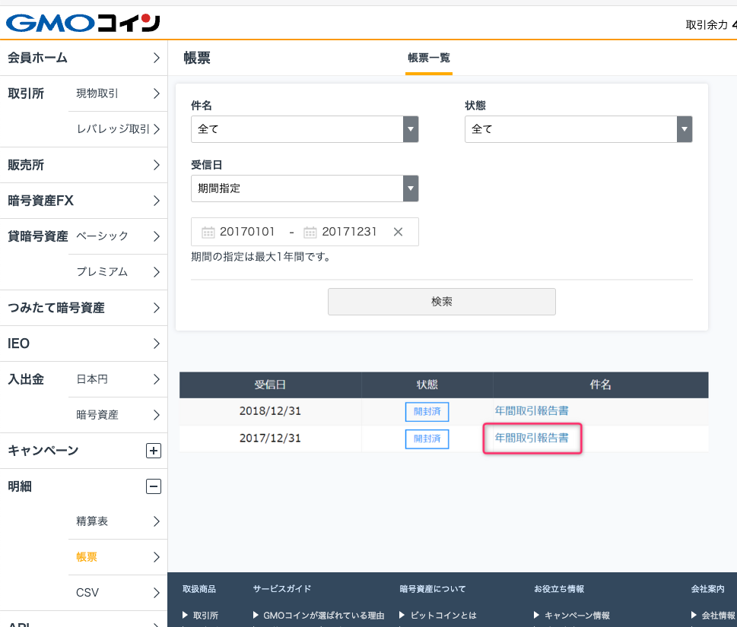Image resolution: width=737 pixels, height=627 pixels.
Task: Open the calendar icon beside start date 20170101
Action: click(x=208, y=232)
